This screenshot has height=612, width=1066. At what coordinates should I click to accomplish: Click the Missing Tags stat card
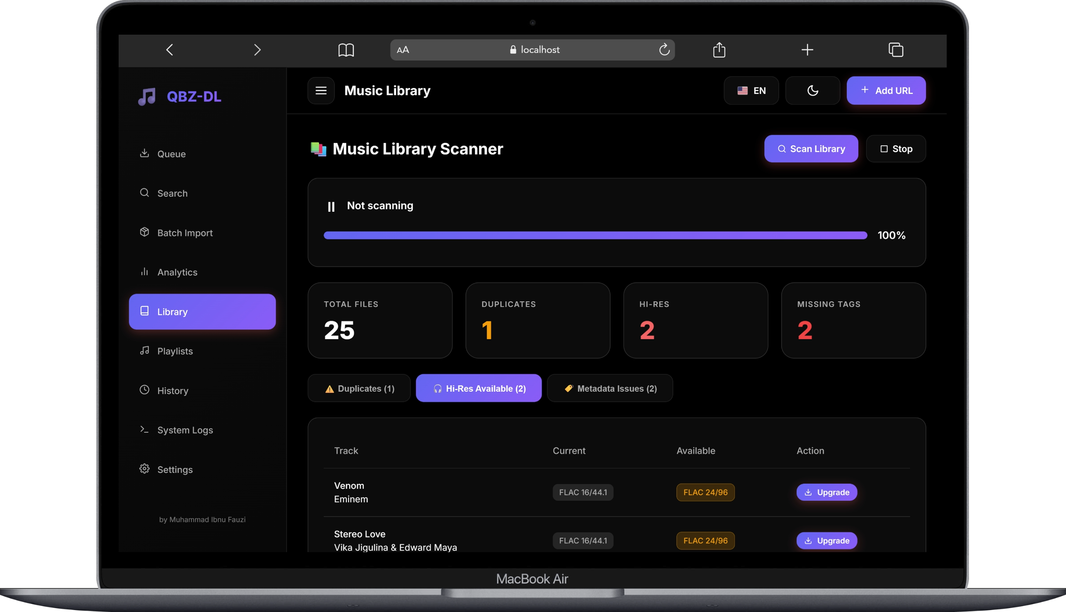click(x=853, y=321)
